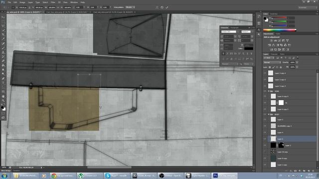Switch to the Channels tab

coord(274,54)
